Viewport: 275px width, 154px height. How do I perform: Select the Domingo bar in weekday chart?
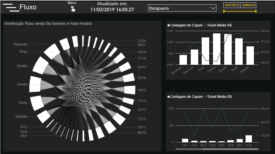tap(183, 60)
